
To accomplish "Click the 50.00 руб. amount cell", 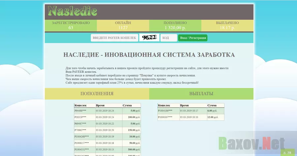I will tap(131, 143).
